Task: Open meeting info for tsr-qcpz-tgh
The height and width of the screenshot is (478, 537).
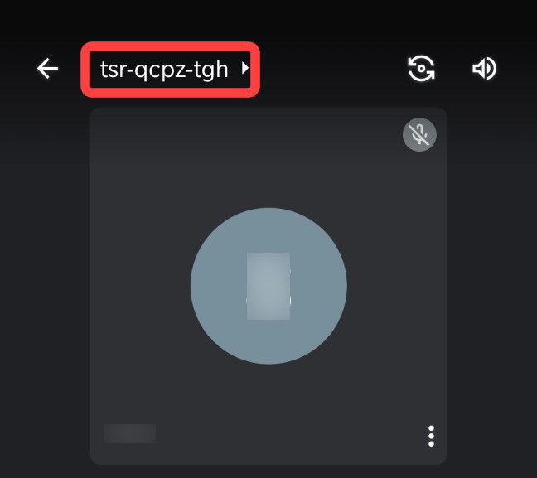Action: click(170, 70)
